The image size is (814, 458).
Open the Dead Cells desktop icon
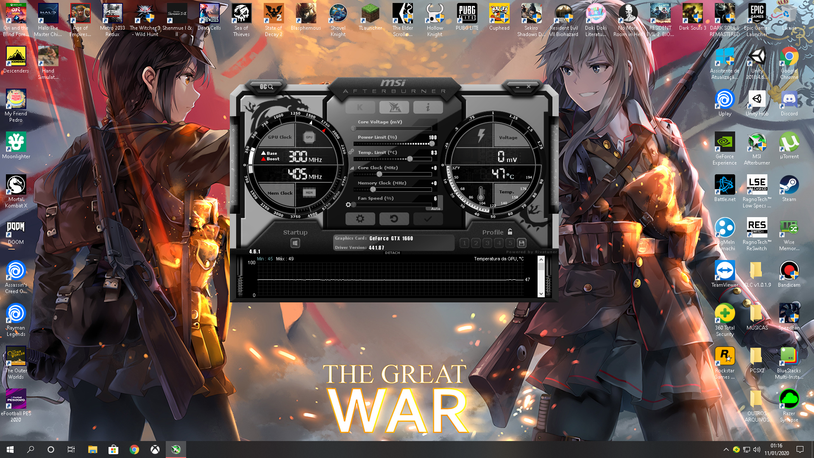click(209, 17)
